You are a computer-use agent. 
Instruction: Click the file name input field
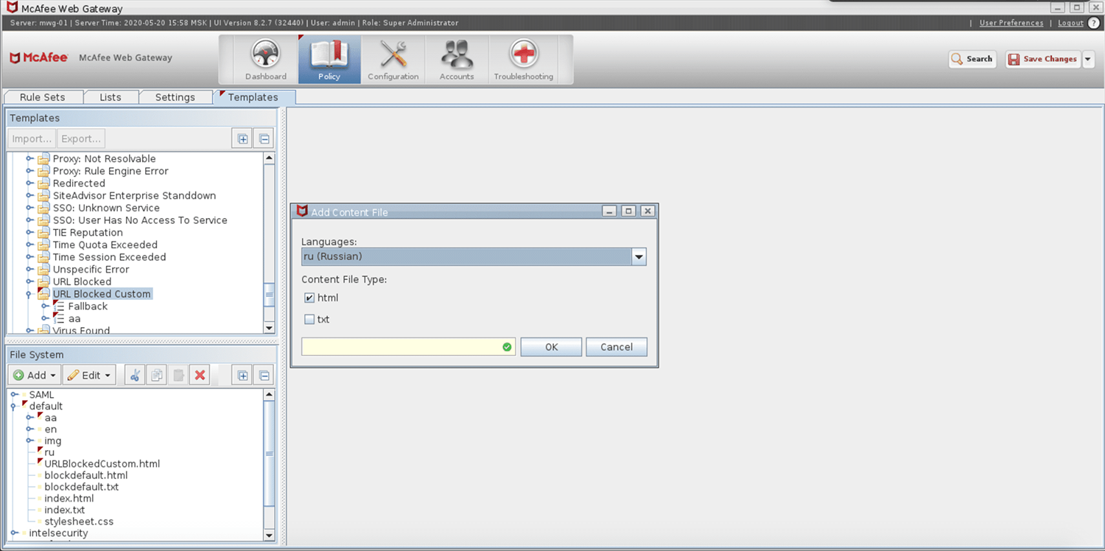click(x=408, y=347)
